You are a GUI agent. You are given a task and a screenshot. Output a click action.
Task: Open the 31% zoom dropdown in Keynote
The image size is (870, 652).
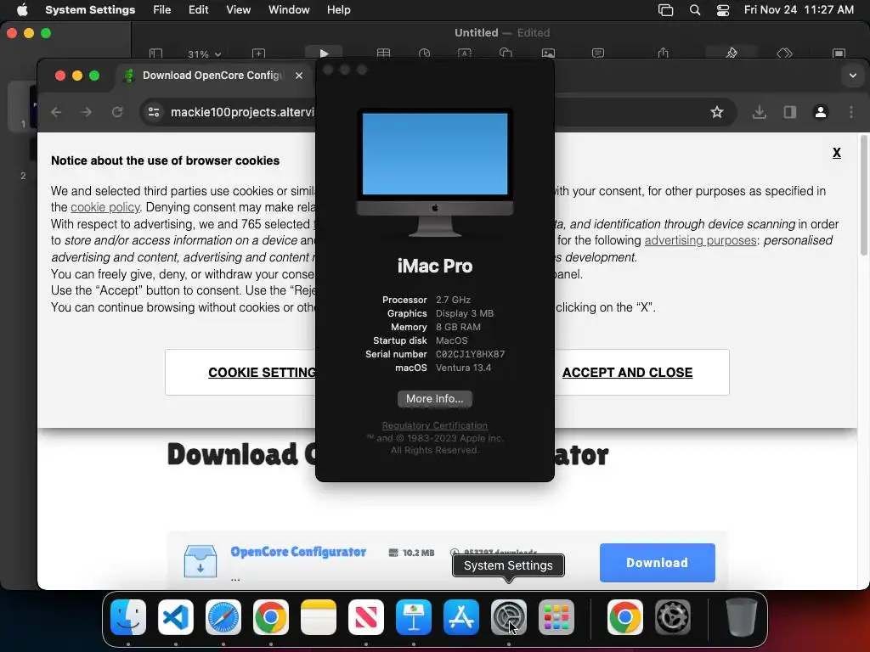pos(204,53)
